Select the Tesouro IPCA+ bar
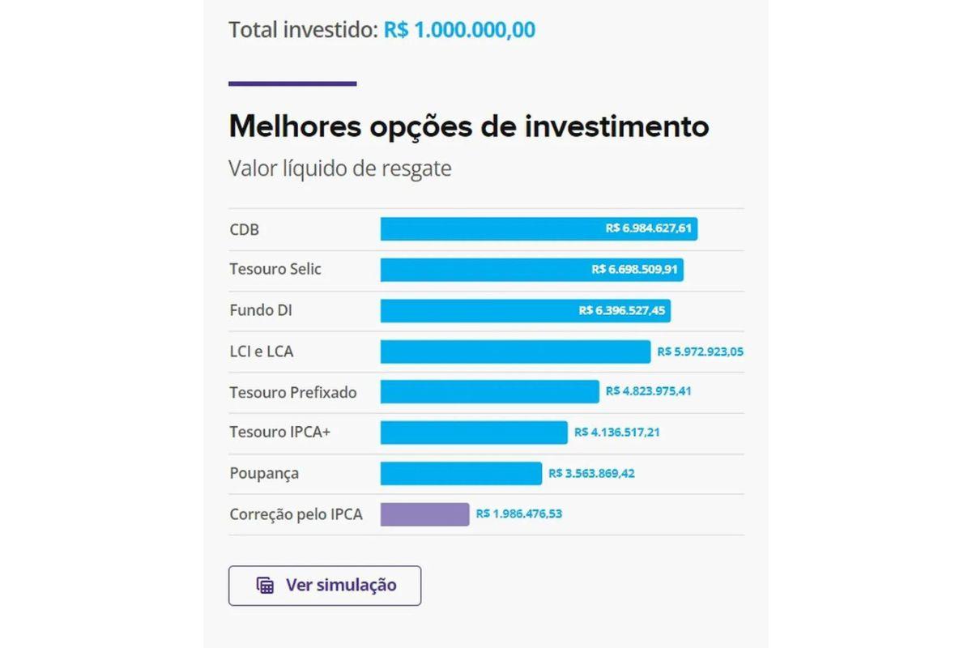 (470, 432)
